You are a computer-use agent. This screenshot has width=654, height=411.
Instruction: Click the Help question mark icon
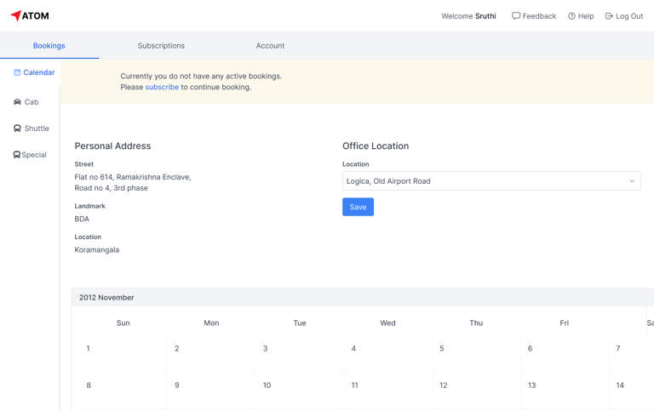pyautogui.click(x=571, y=16)
